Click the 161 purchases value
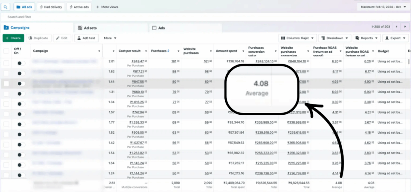Image resolution: width=411 pixels, height=192 pixels. pyautogui.click(x=174, y=61)
